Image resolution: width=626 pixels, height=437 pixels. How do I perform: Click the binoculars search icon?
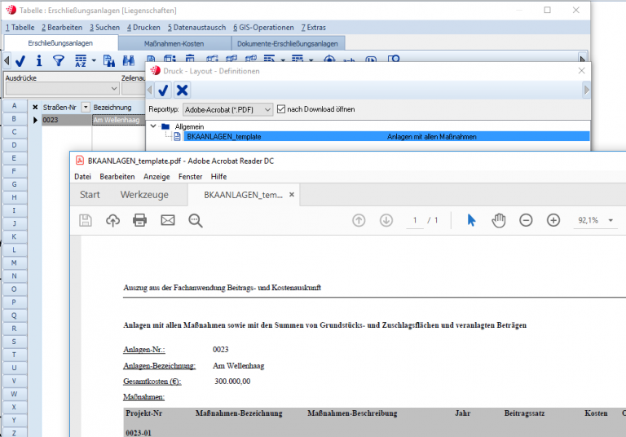[x=129, y=60]
